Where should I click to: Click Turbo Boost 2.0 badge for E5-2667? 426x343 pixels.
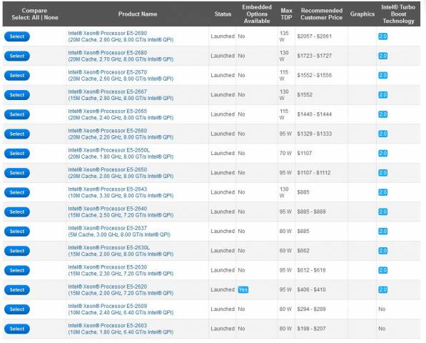(382, 95)
